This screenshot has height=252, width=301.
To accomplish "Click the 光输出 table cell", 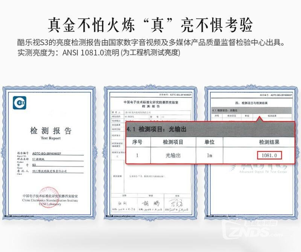I will (173, 155).
